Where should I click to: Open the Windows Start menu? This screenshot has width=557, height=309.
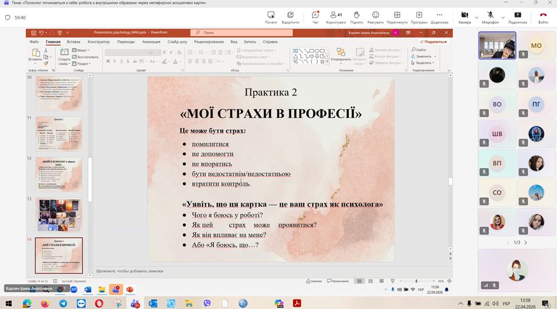tap(9, 303)
